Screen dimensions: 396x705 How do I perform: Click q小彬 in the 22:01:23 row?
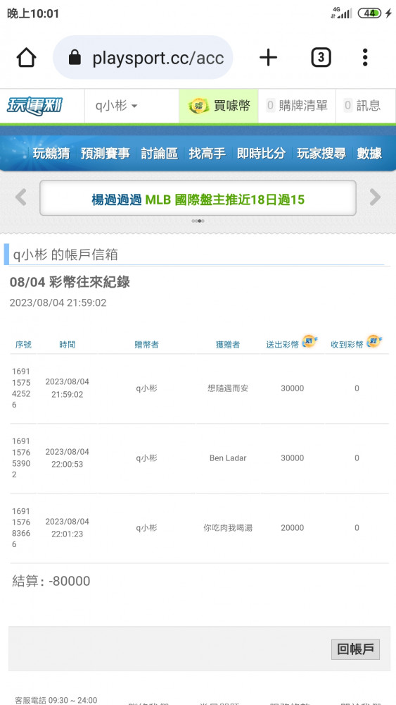[146, 528]
